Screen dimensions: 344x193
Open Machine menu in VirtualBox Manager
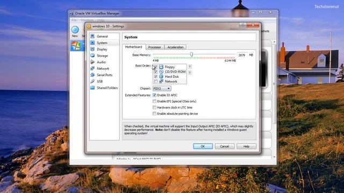pyautogui.click(x=87, y=20)
